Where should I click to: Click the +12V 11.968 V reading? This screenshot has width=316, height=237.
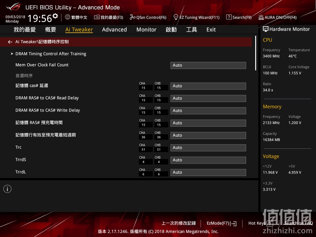(x=270, y=173)
